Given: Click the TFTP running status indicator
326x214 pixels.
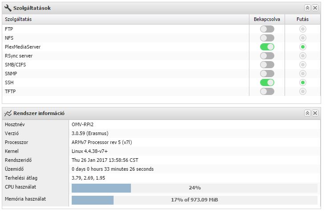Looking at the screenshot, I should (303, 91).
